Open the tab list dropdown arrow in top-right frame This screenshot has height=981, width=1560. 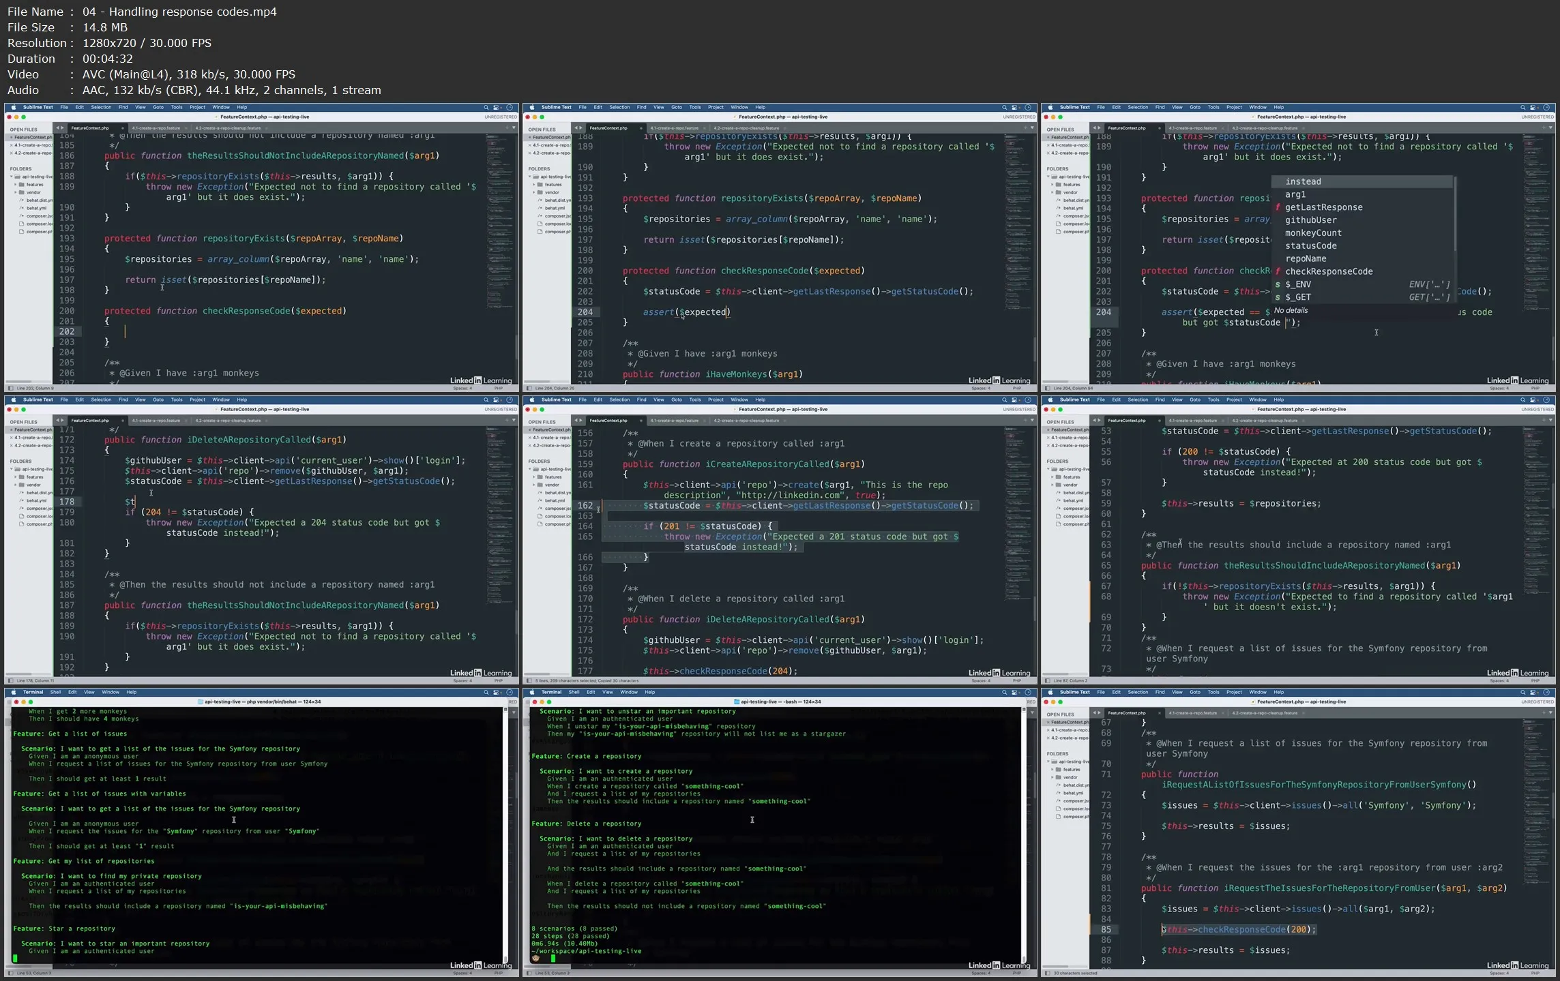click(1550, 128)
